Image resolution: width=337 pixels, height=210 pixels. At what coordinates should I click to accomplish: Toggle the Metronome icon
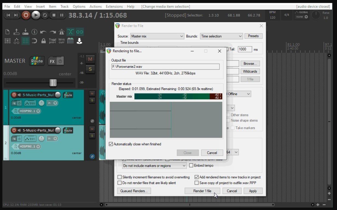click(62, 32)
